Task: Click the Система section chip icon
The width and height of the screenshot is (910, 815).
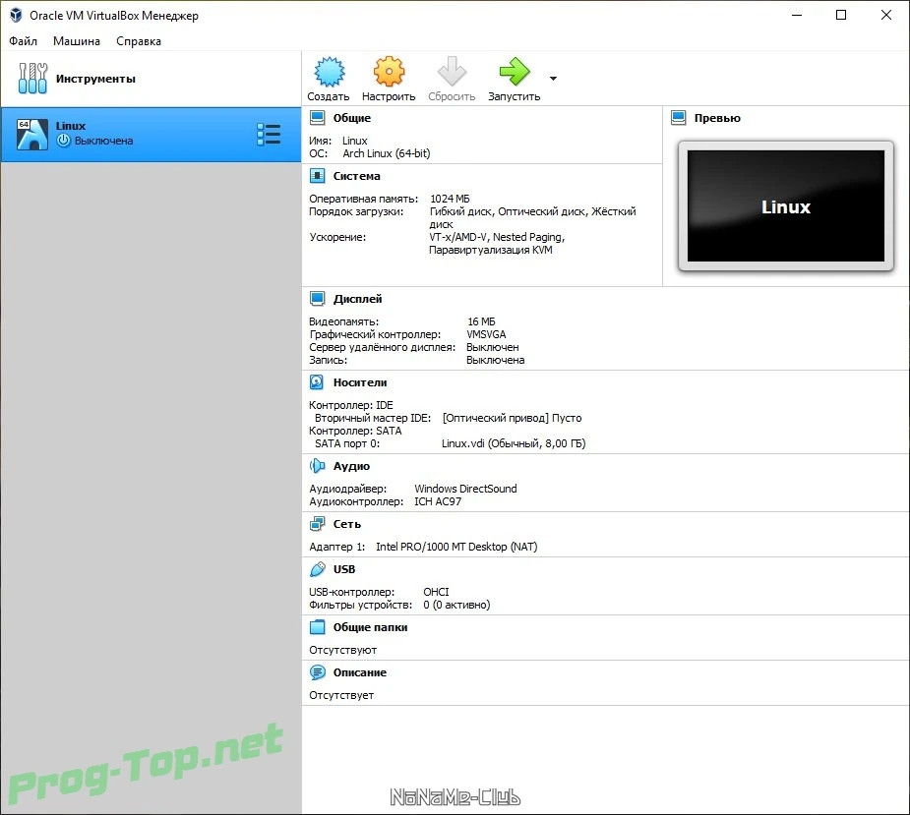Action: (x=317, y=176)
